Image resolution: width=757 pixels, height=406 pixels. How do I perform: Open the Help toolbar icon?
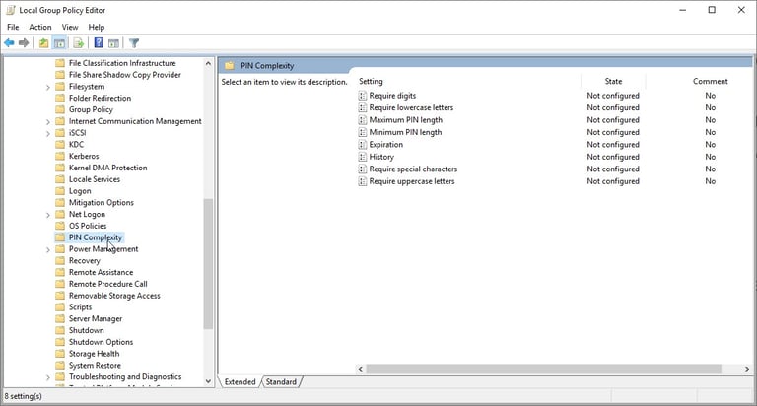tap(98, 43)
